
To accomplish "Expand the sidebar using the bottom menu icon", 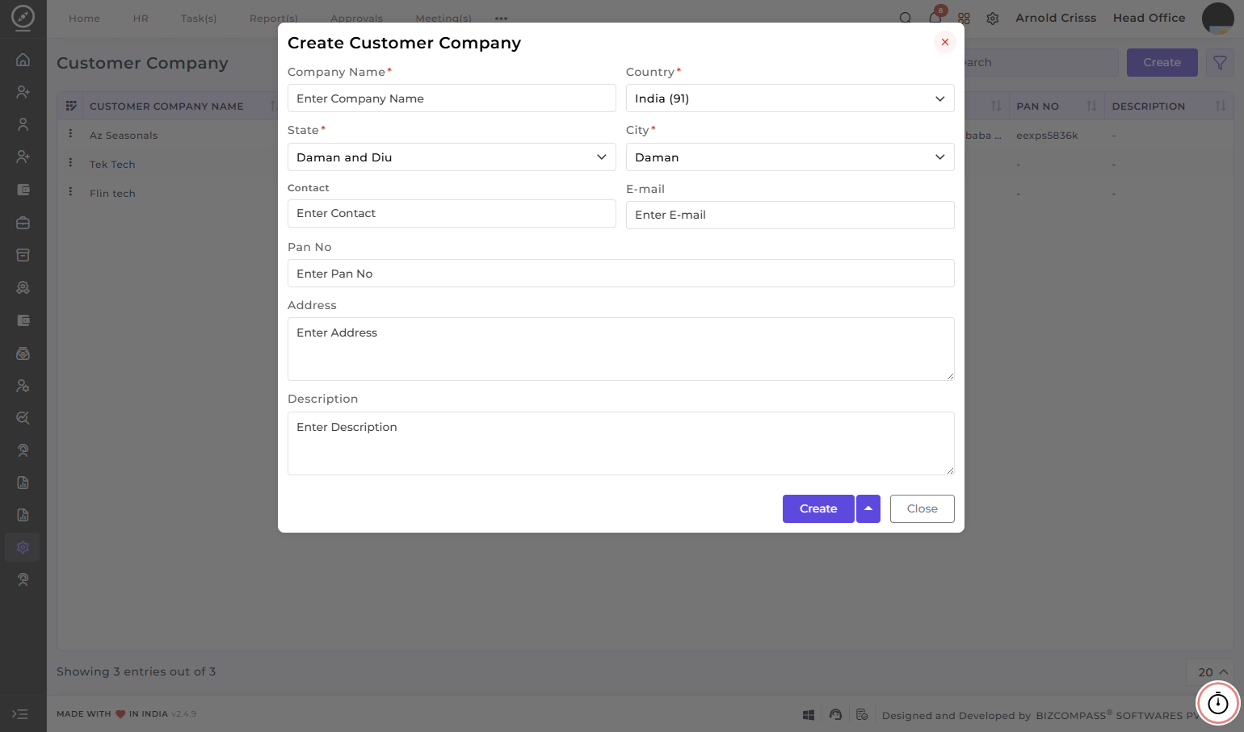I will point(20,713).
